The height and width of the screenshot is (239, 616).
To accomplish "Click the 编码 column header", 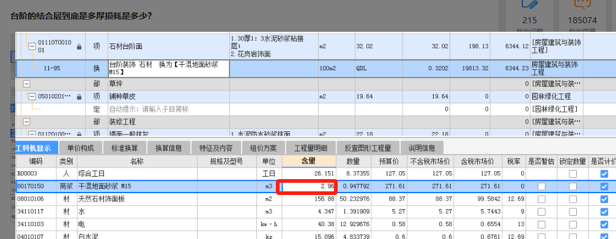I will point(35,161).
